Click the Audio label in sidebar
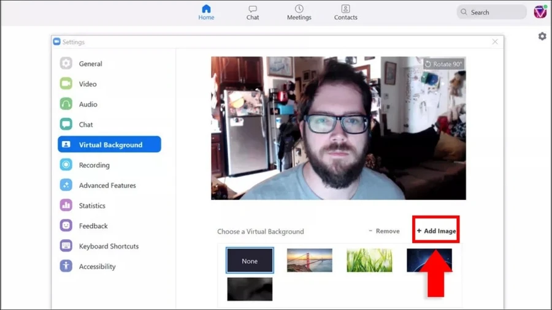The height and width of the screenshot is (310, 552). (88, 104)
